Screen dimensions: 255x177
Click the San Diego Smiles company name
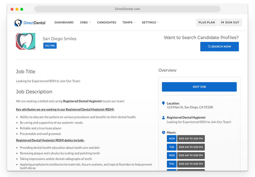(x=60, y=39)
